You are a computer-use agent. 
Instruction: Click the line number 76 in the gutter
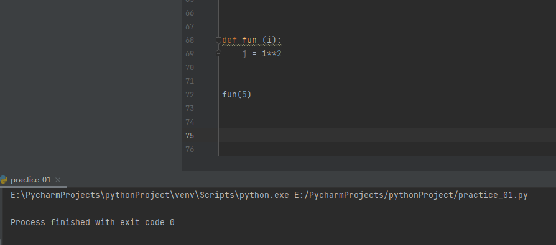[x=190, y=149]
